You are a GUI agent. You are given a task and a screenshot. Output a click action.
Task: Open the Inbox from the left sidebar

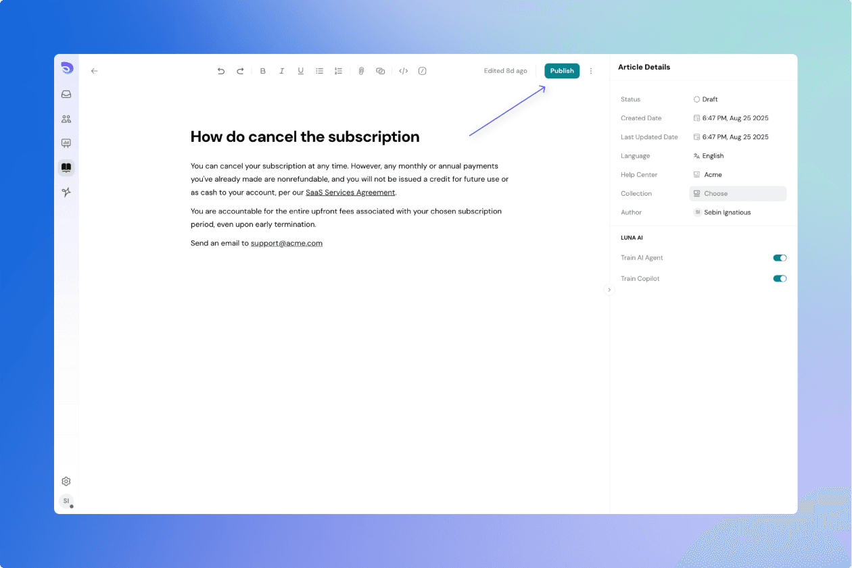[x=66, y=94]
